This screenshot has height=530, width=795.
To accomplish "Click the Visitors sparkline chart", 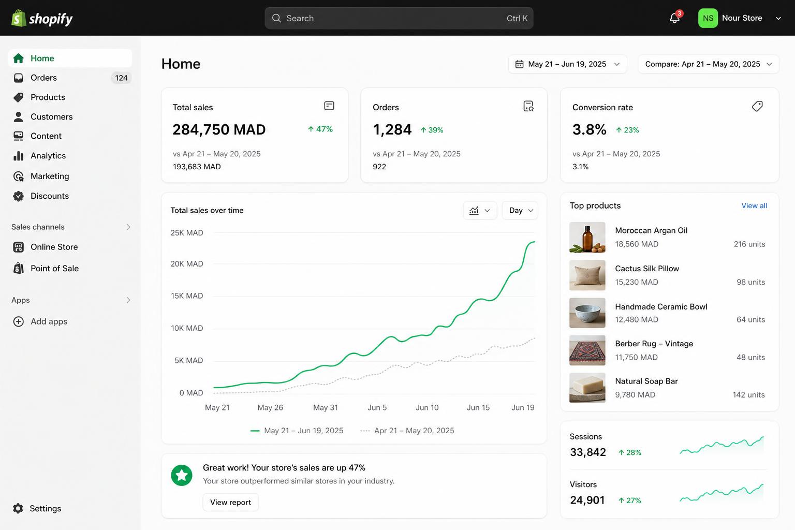I will point(722,493).
